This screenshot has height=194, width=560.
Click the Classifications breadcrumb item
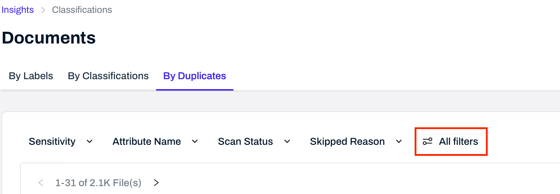[82, 10]
